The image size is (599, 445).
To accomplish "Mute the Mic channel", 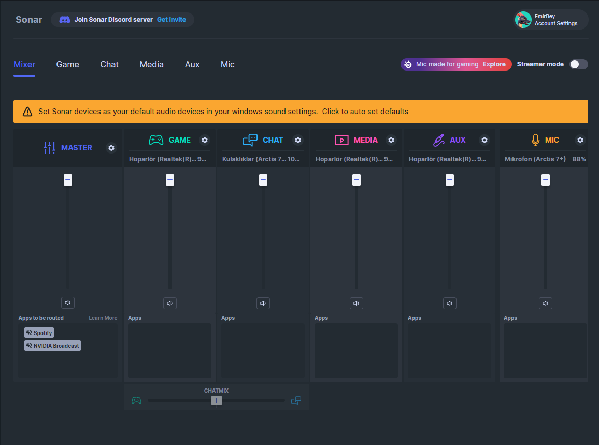I will point(545,303).
